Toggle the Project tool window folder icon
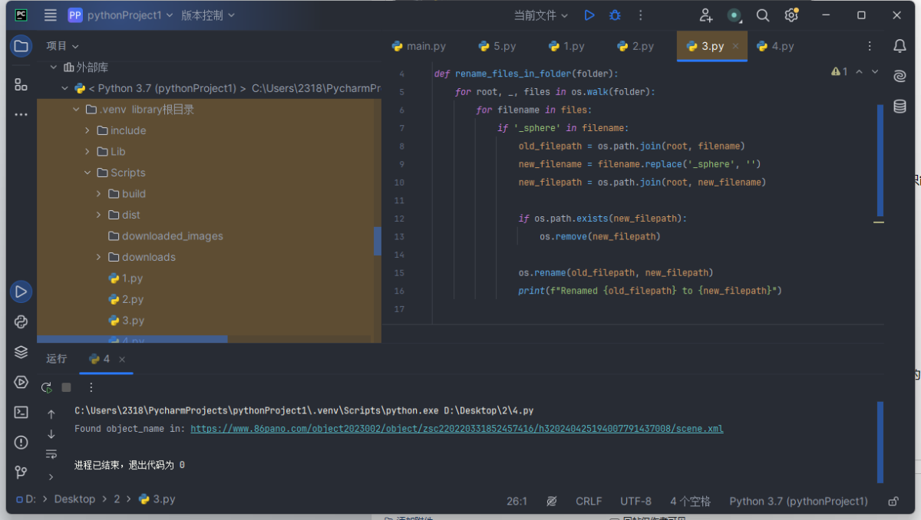This screenshot has width=921, height=520. coord(21,46)
